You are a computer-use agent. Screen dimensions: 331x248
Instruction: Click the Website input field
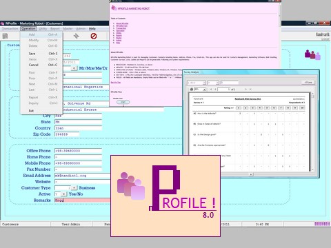tap(82, 182)
